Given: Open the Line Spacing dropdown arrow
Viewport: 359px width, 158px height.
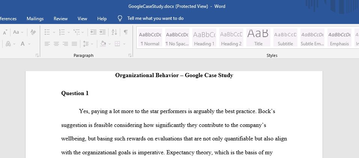Looking at the screenshot, I should point(92,44).
